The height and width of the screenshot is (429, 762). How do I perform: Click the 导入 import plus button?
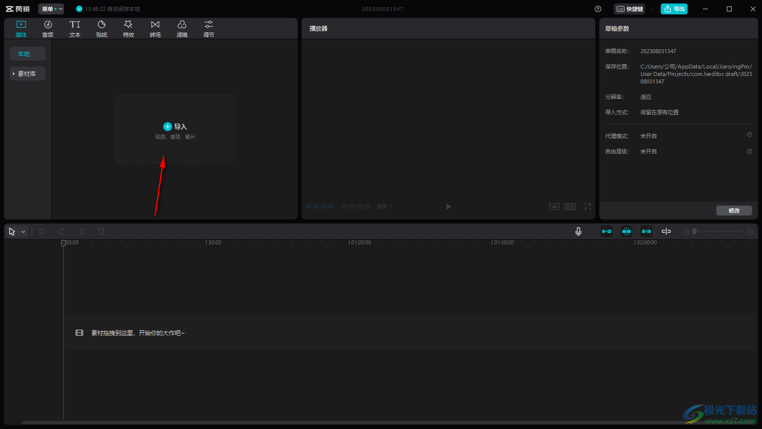168,127
